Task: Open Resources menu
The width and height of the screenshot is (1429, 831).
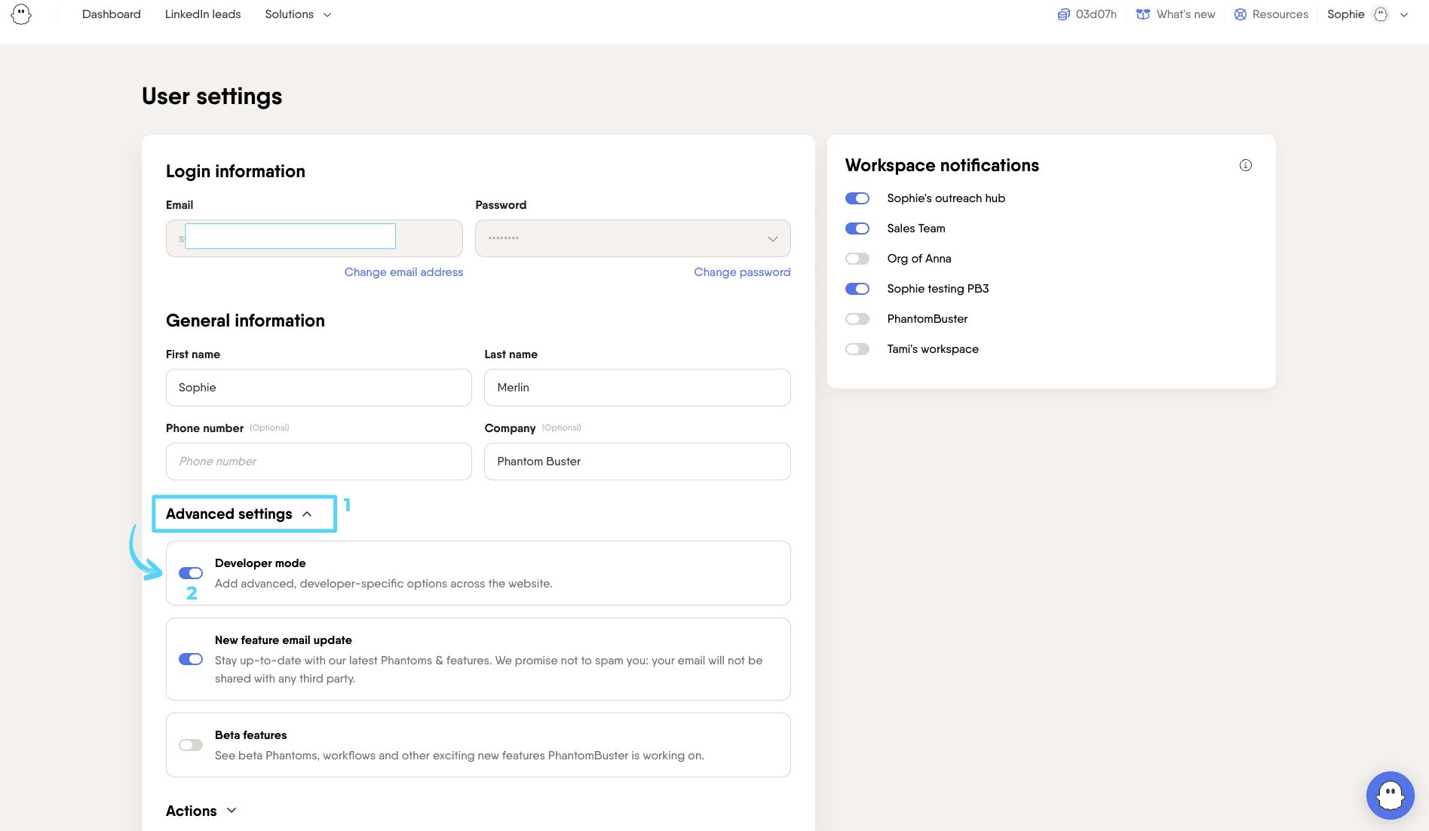Action: pos(1280,14)
